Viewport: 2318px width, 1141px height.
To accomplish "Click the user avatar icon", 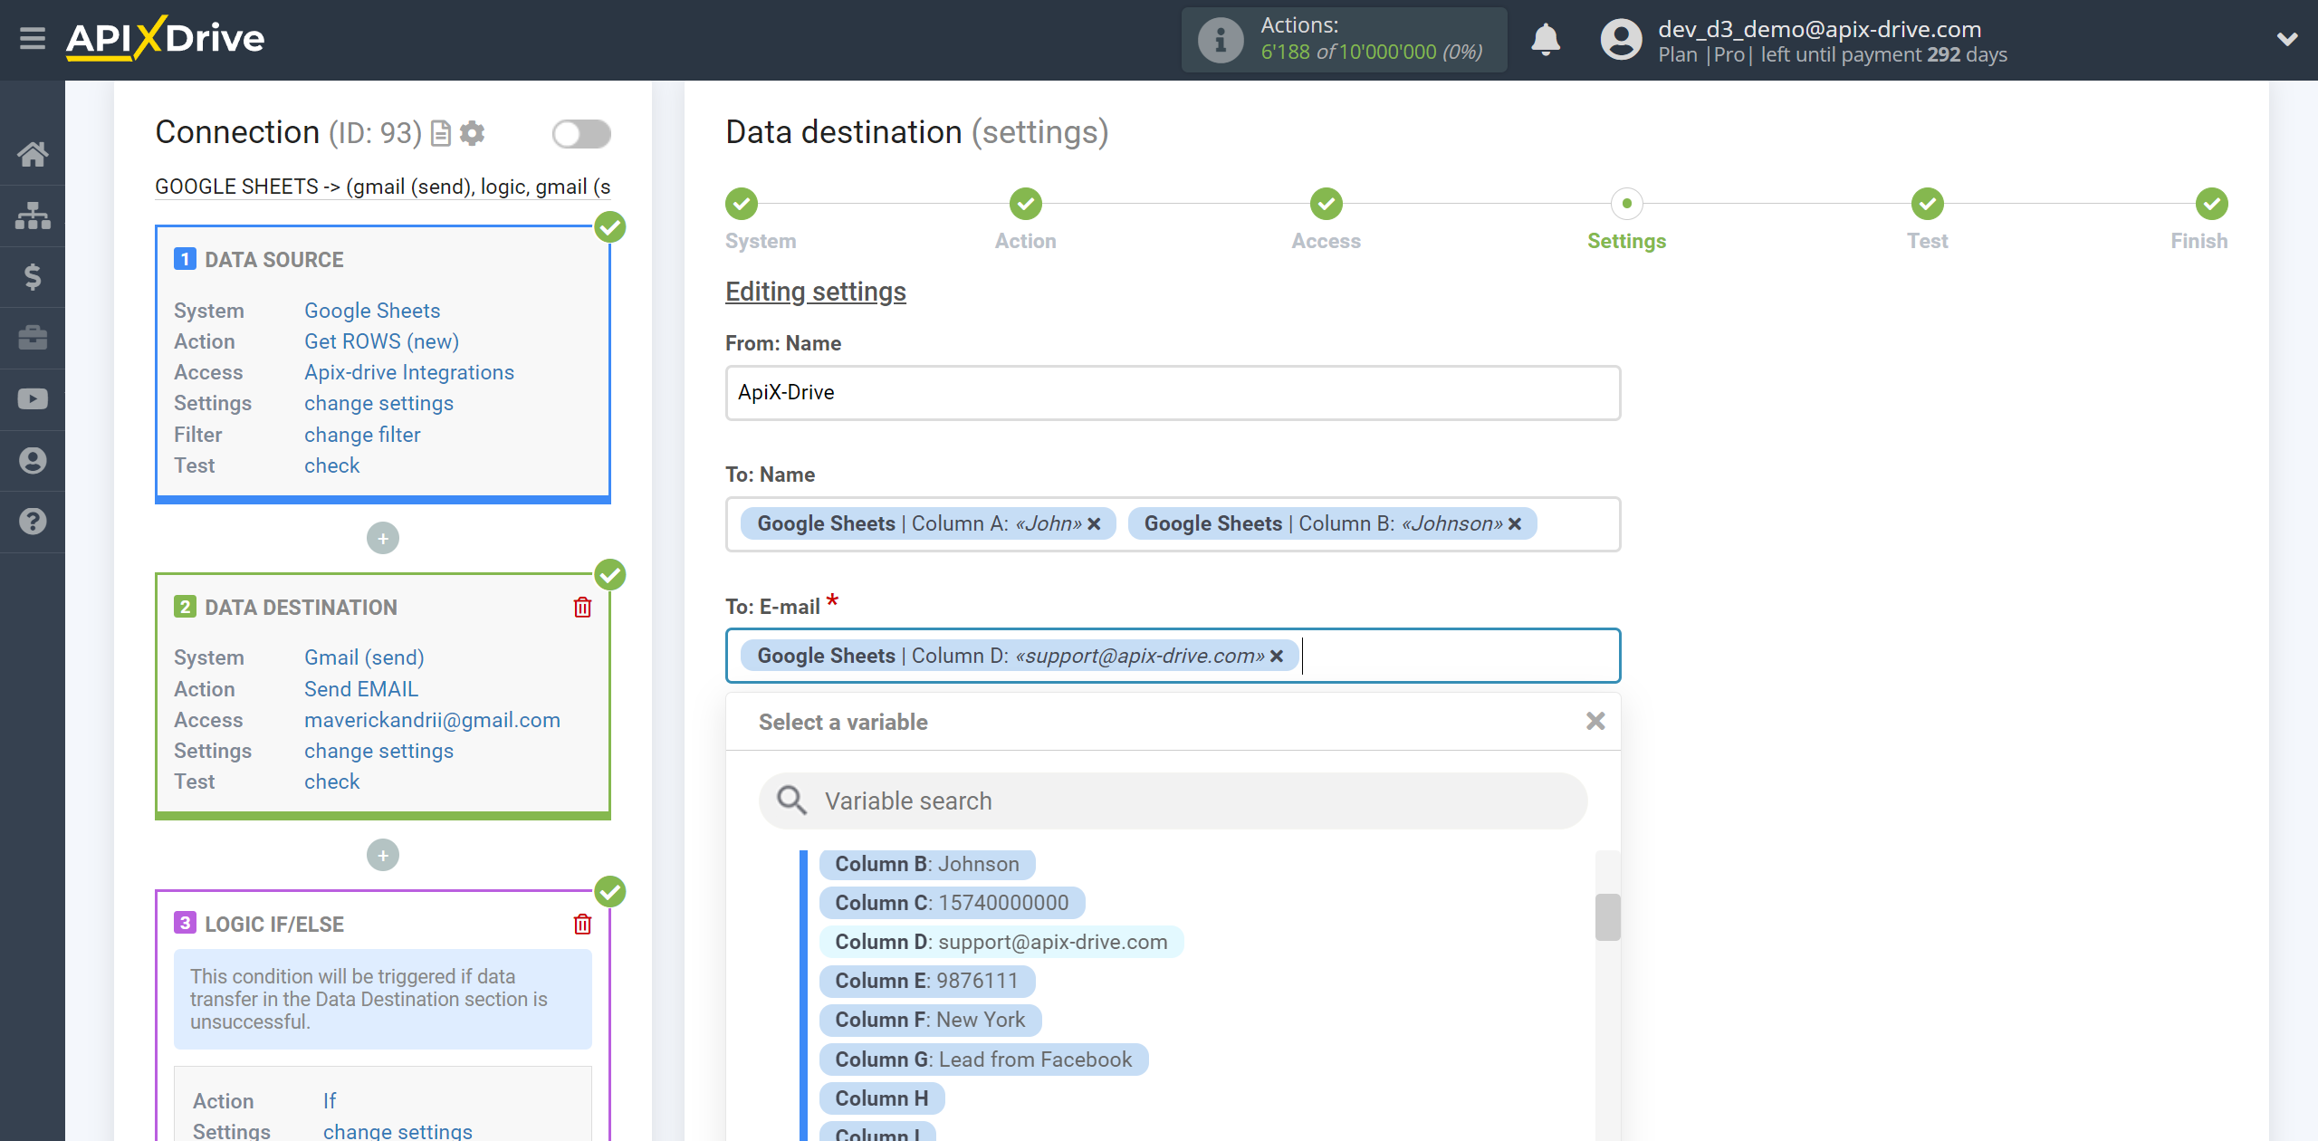I will coord(1621,40).
